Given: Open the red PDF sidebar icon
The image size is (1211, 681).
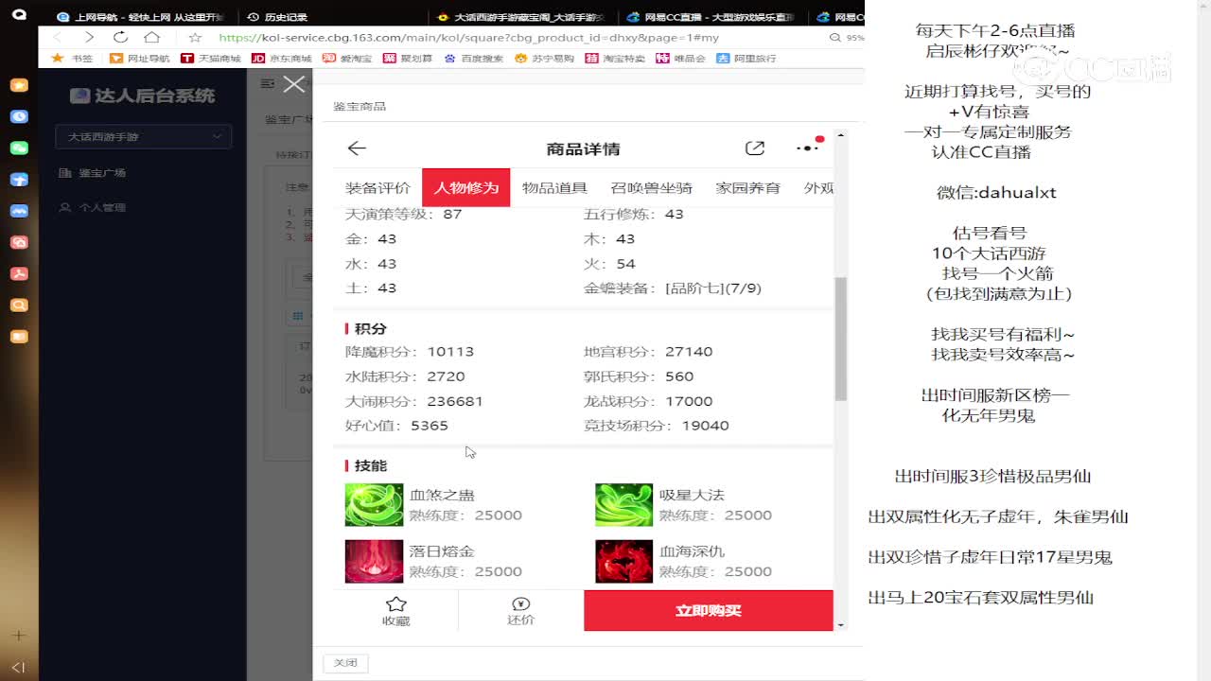Looking at the screenshot, I should coord(19,273).
